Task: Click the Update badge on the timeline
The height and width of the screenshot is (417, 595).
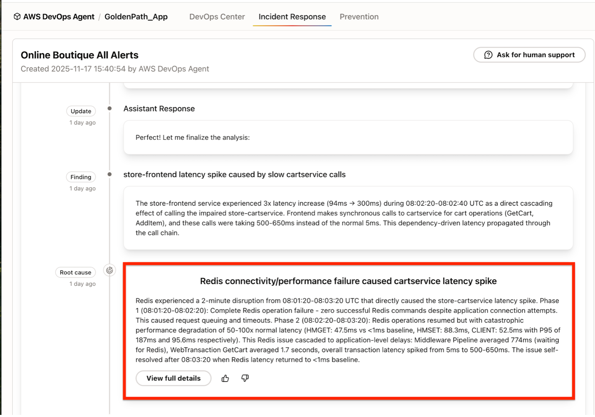Action: (81, 111)
